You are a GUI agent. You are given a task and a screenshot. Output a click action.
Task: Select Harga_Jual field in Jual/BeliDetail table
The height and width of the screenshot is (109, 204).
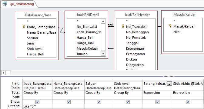point(85,43)
